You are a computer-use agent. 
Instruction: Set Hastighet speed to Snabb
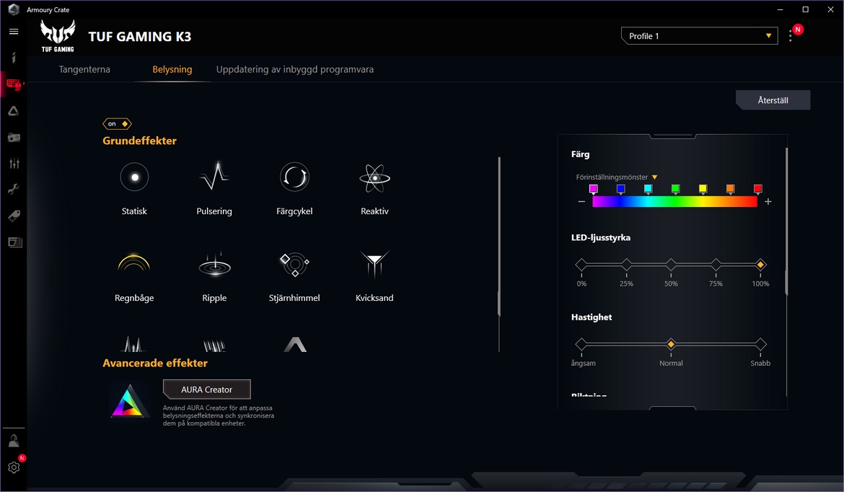point(760,344)
